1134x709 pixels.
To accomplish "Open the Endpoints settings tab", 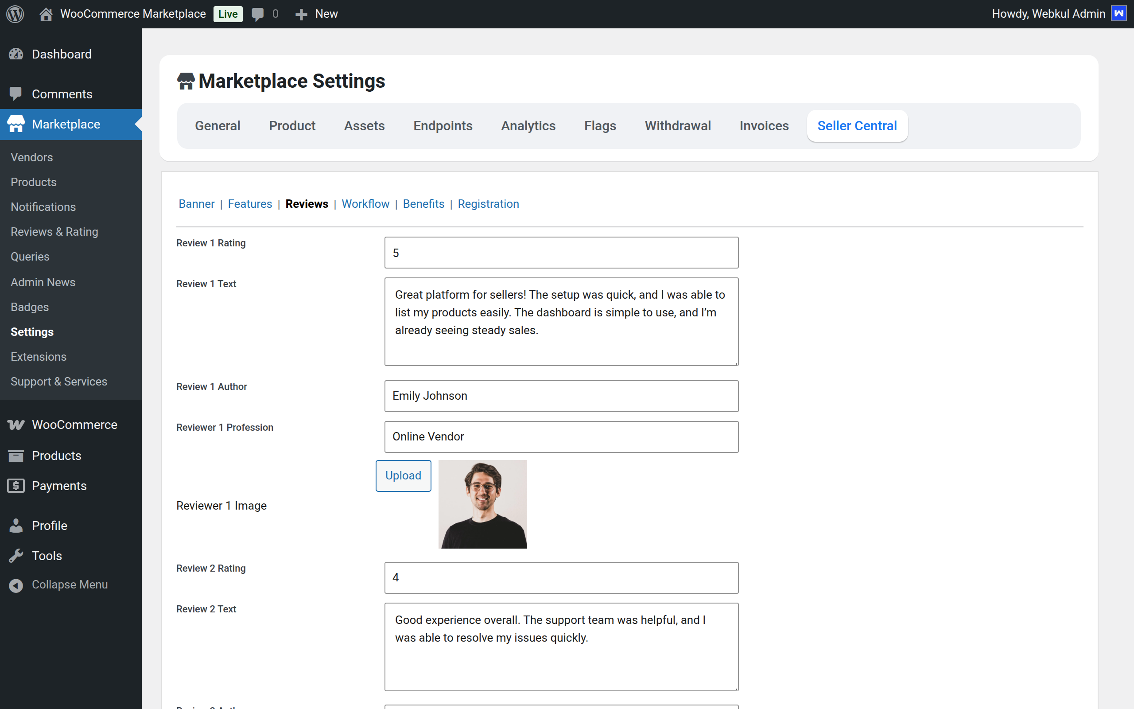I will point(443,126).
